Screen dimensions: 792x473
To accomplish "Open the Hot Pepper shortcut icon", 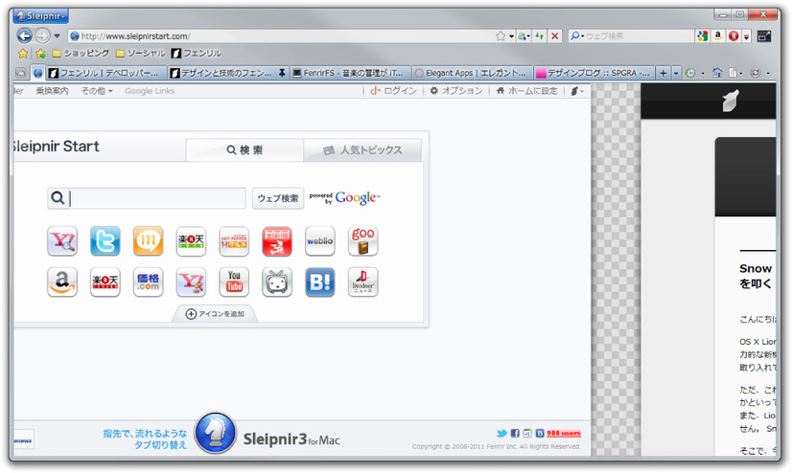I will click(x=234, y=241).
